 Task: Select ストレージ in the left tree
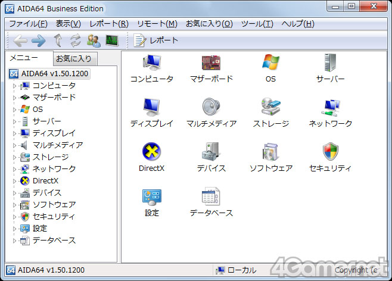click(51, 157)
